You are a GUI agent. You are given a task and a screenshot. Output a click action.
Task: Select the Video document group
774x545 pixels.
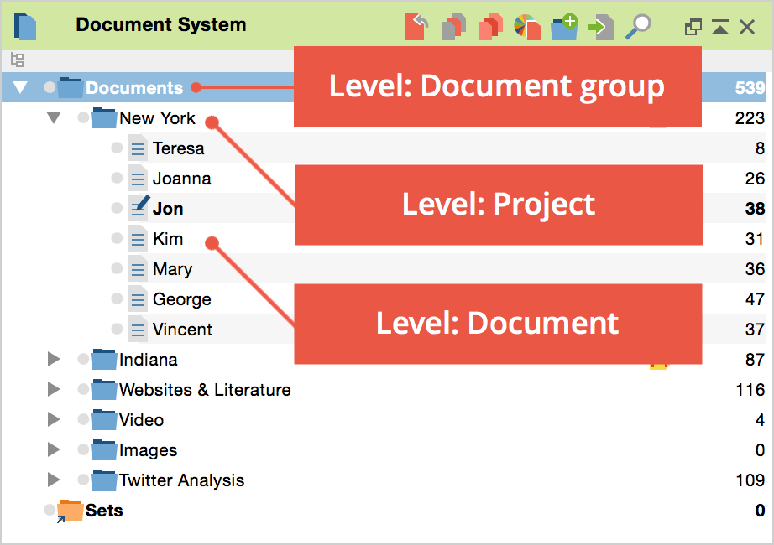[x=141, y=420]
